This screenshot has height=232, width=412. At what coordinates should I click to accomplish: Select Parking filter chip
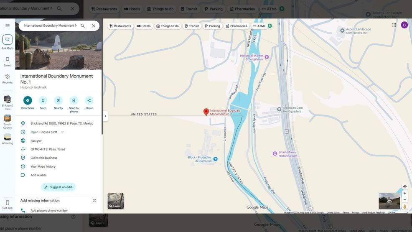212,26
